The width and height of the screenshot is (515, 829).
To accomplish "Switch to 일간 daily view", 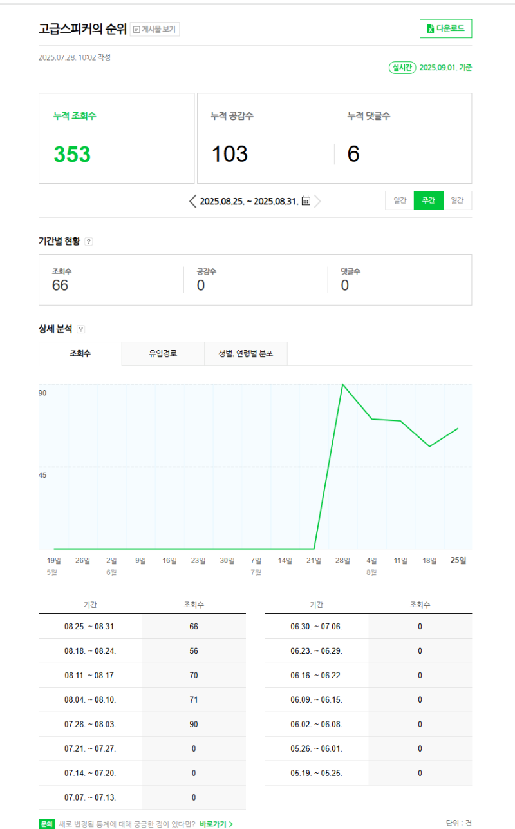I will [x=400, y=200].
